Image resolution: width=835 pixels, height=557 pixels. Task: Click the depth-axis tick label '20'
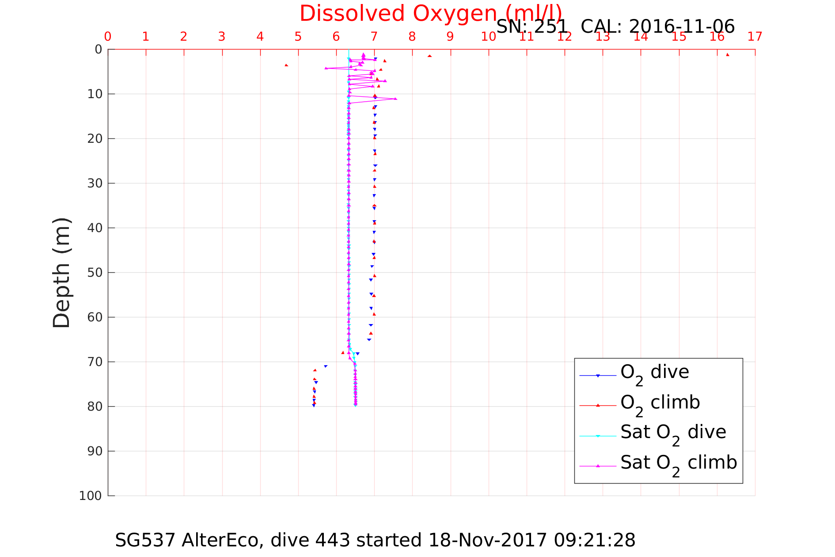point(95,139)
